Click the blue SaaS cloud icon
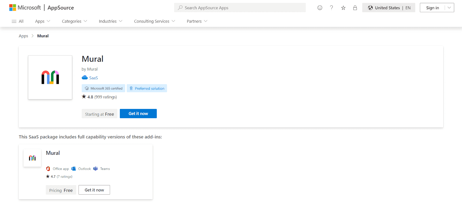Image resolution: width=462 pixels, height=209 pixels. click(85, 78)
